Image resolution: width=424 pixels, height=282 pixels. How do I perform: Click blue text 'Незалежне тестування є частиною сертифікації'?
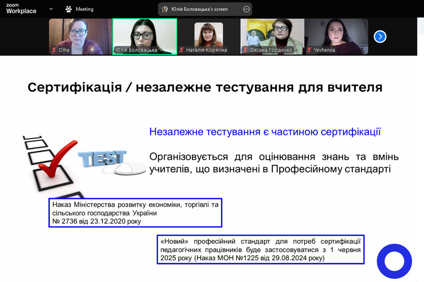click(265, 132)
